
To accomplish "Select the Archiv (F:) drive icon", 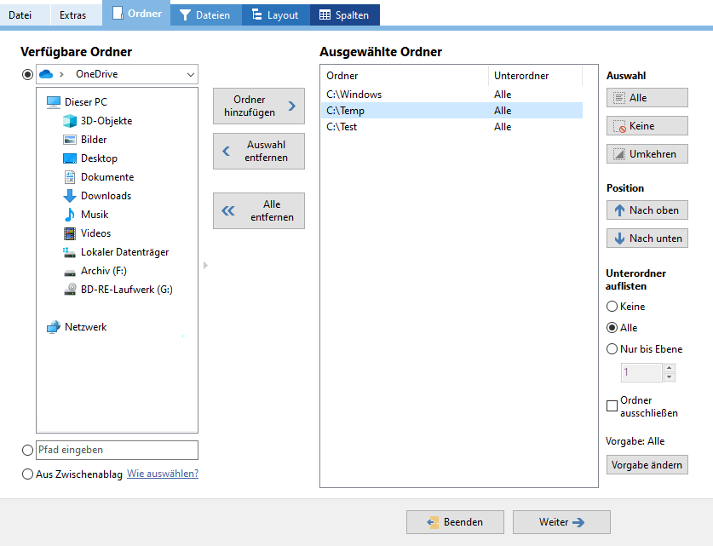I will [70, 271].
